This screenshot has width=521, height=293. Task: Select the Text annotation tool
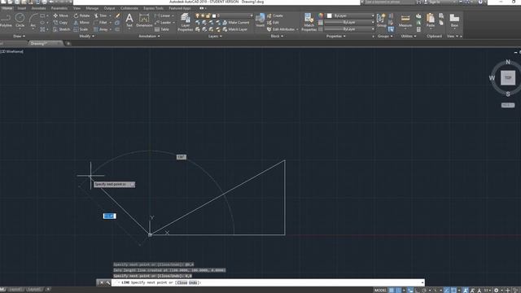(129, 20)
